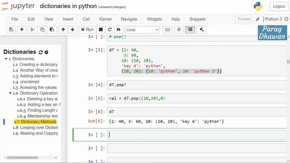
Task: Restart the kernel with circular arrow
Action: click(110, 29)
